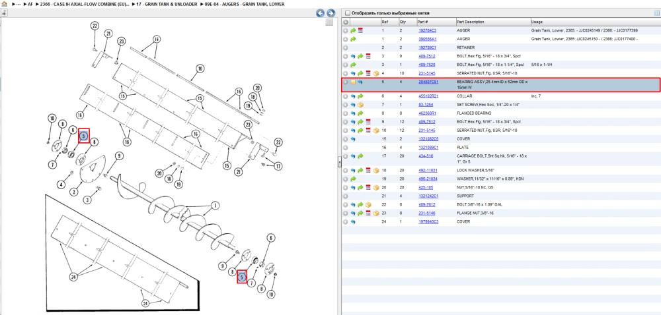Screen dimensions: 661x315
Task: Click the plus circle in the table header
Action: pyautogui.click(x=345, y=22)
